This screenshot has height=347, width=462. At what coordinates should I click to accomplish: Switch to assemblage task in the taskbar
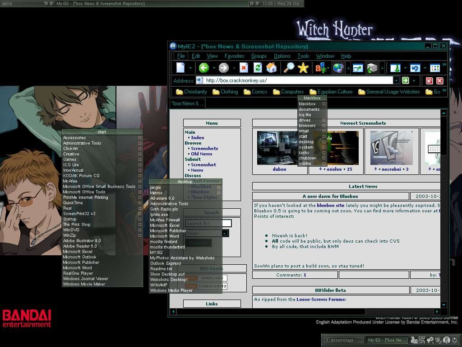pyautogui.click(x=343, y=340)
